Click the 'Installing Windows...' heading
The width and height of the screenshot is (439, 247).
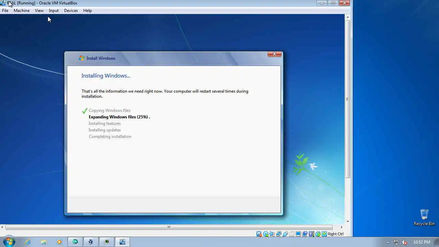coord(106,76)
